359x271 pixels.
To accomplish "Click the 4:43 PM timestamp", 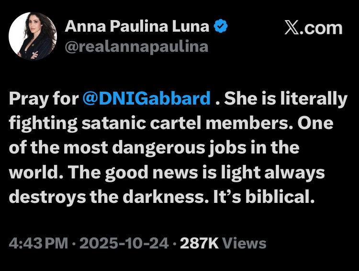I will pos(38,243).
